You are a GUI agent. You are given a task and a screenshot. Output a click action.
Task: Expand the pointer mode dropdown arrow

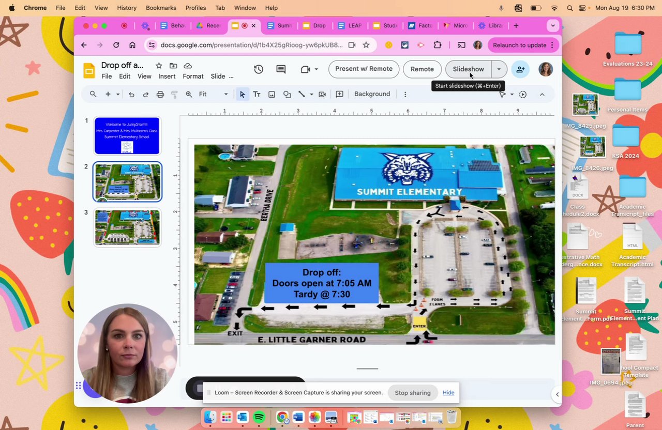512,95
